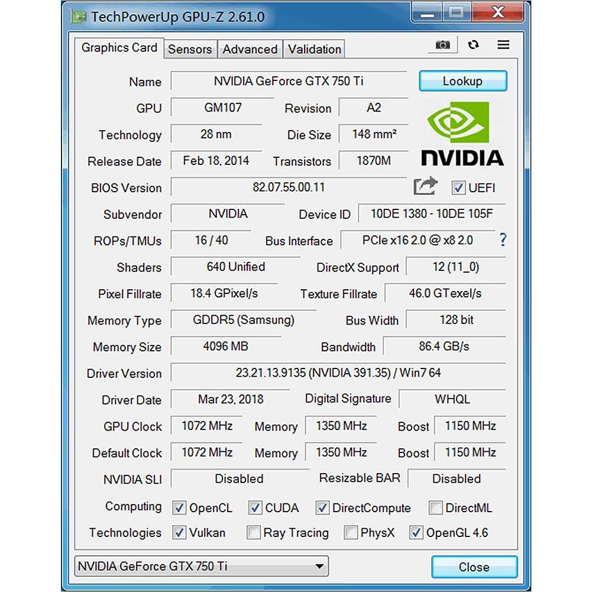Click the GPU field GM107
The width and height of the screenshot is (592, 592).
(x=222, y=108)
